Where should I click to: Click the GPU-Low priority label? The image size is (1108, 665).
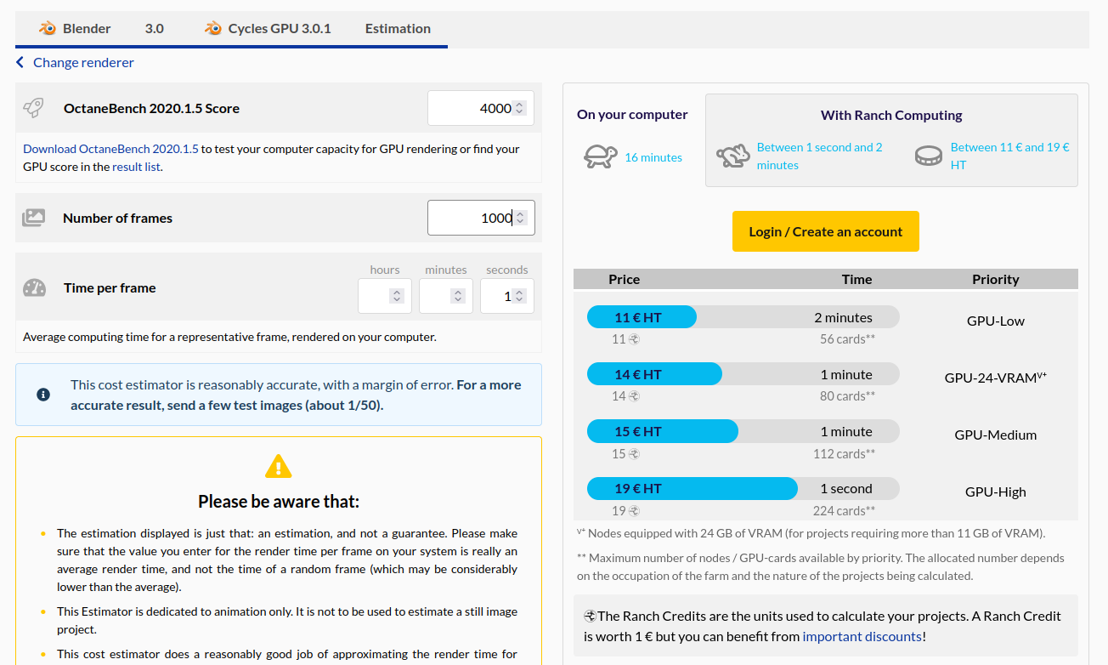(x=996, y=321)
